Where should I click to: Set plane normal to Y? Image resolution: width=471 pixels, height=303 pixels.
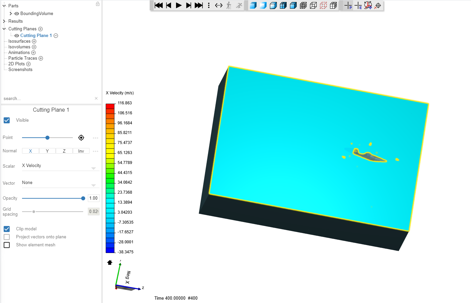pyautogui.click(x=47, y=151)
